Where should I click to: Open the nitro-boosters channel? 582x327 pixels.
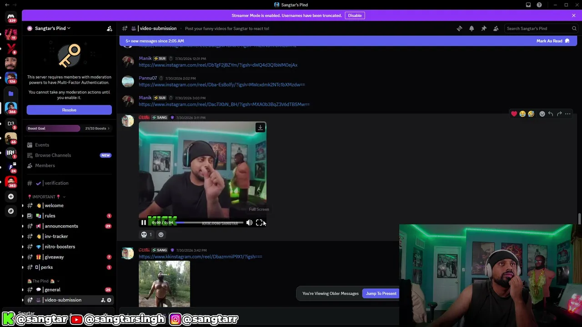click(68, 247)
